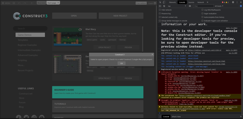Enable Log XMLHttpRequests checkbox

(202, 10)
